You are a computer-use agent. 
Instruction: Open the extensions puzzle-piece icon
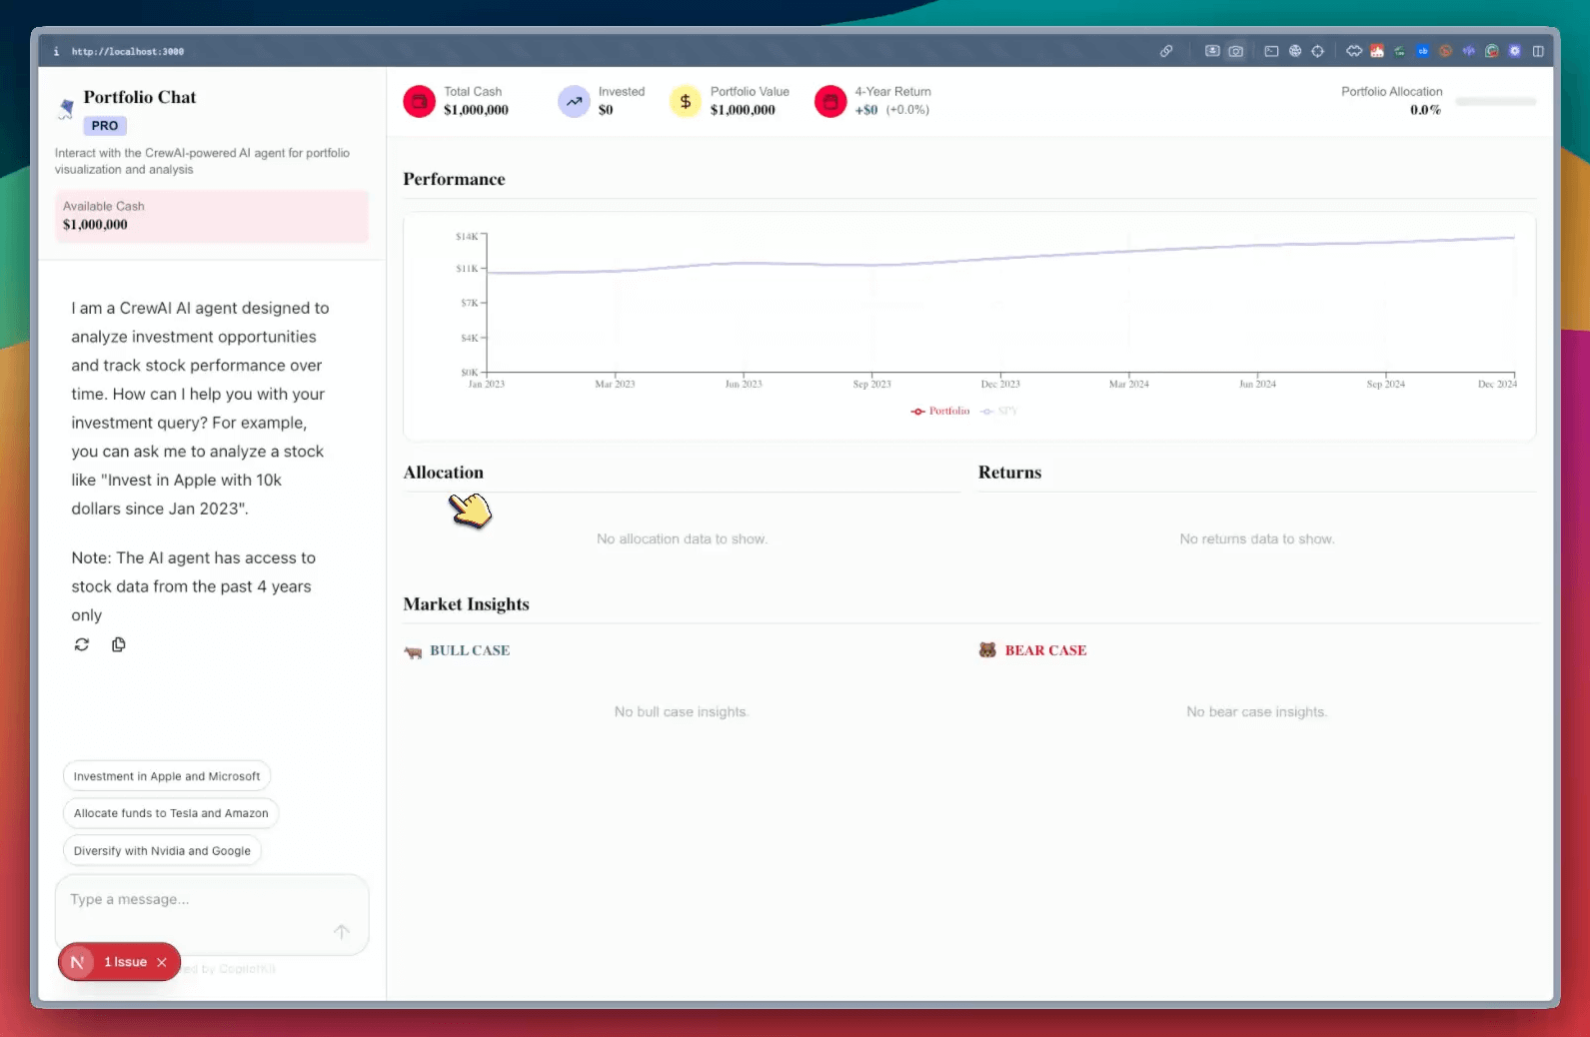[1354, 51]
